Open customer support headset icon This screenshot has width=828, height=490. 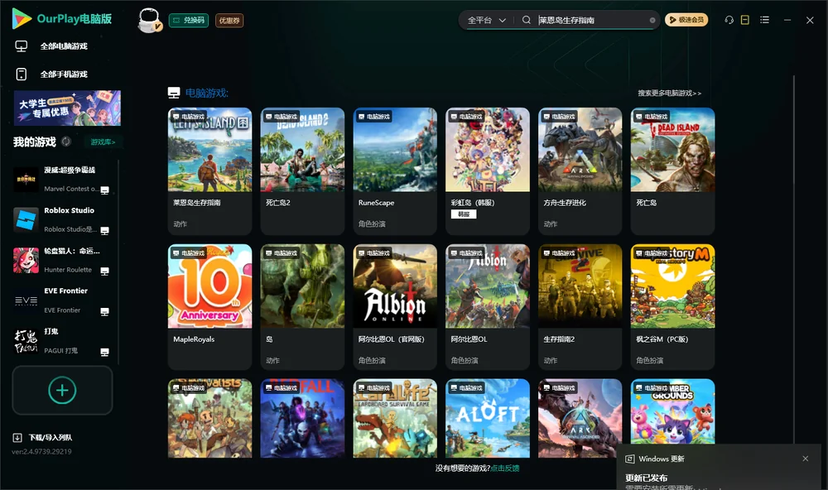pos(729,20)
